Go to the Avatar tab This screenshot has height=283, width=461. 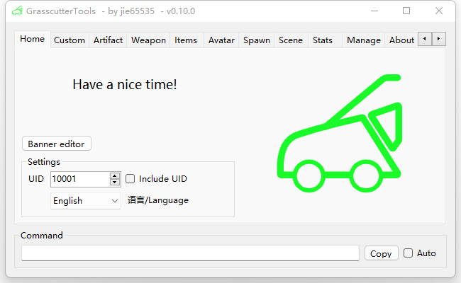[x=221, y=40]
